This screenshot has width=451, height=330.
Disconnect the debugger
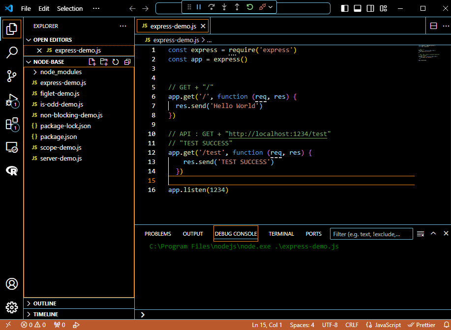pyautogui.click(x=262, y=7)
